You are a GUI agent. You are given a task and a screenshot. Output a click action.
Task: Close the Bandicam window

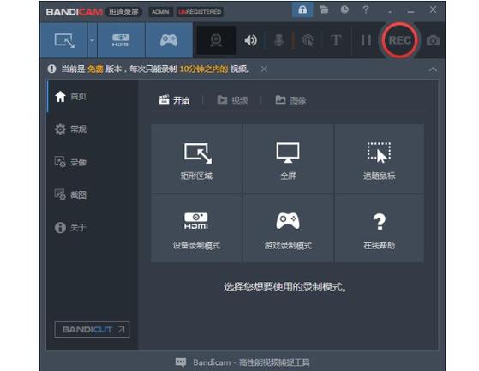(x=433, y=9)
